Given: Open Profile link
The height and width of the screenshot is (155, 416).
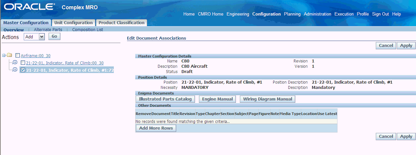Looking at the screenshot, I should point(363,14).
